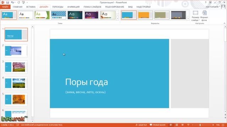Expand the Variants gallery More arrow

188,18
